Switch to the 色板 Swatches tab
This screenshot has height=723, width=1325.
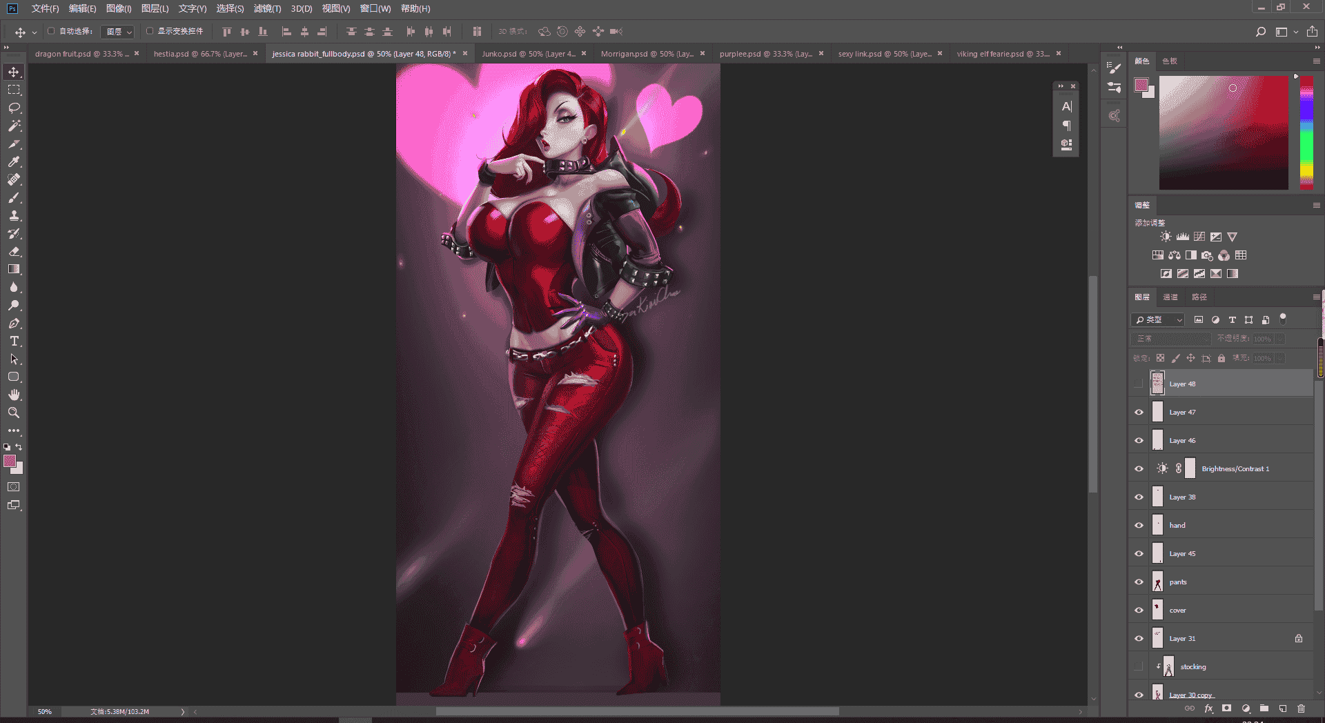click(x=1170, y=61)
